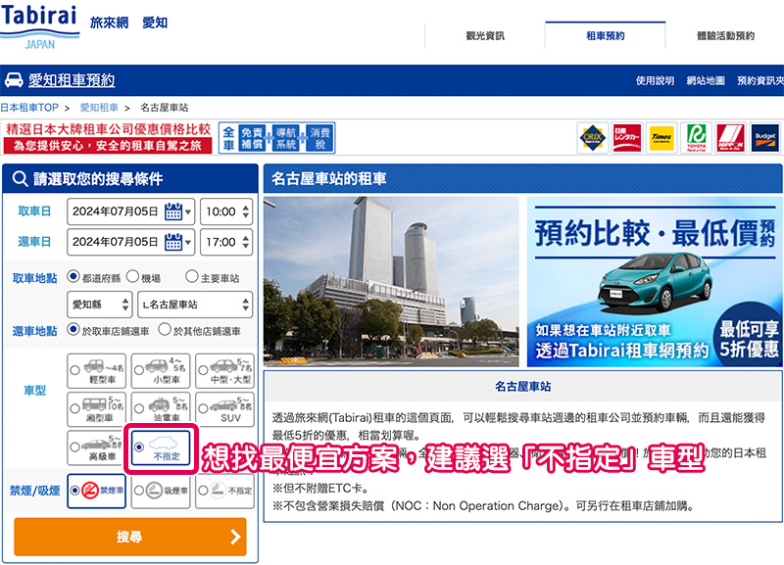Image resolution: width=784 pixels, height=565 pixels.
Task: Click the ※但不附贈ETC卡。 note
Action: pyautogui.click(x=320, y=488)
